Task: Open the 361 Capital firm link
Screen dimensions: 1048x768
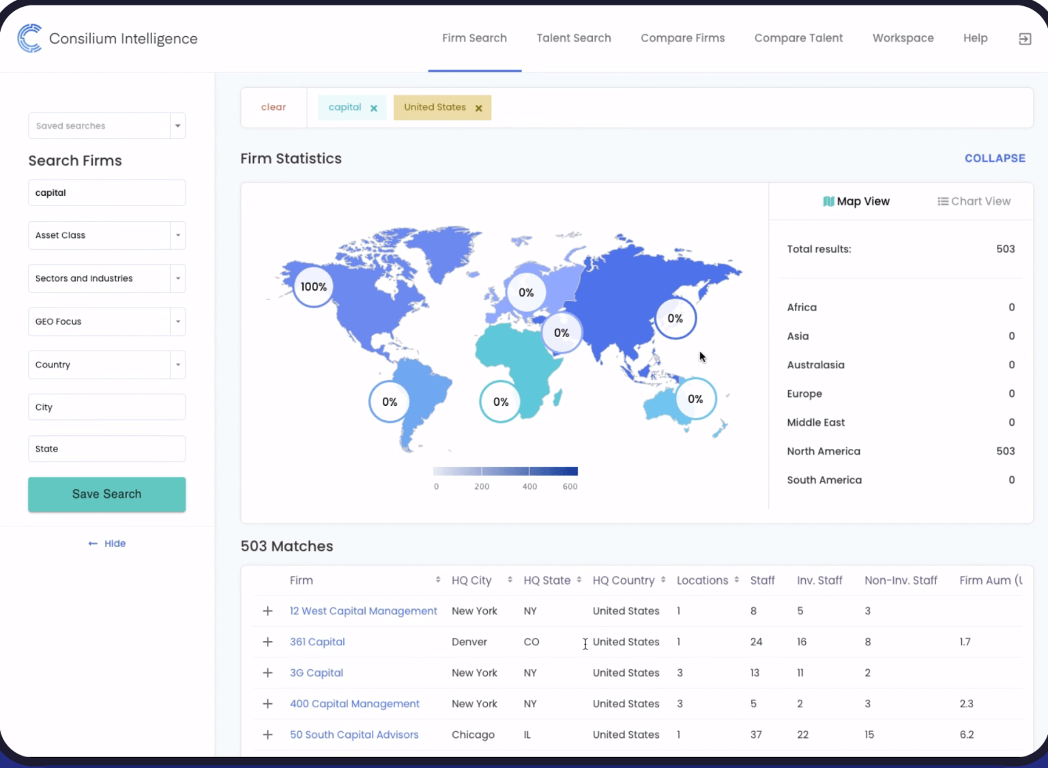Action: [317, 642]
